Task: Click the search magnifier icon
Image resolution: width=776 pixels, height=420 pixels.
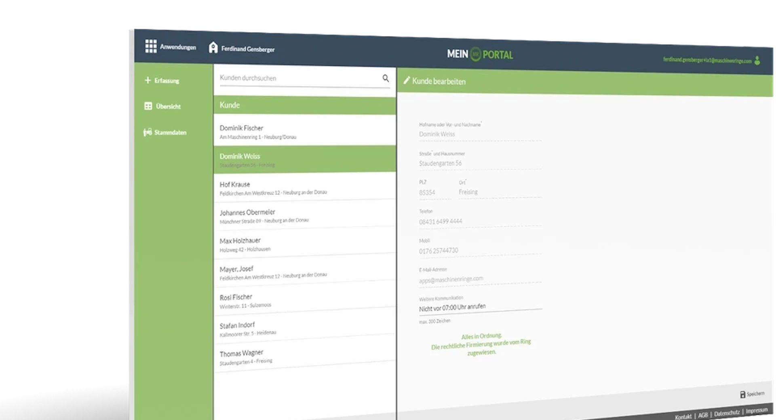Action: (x=386, y=78)
